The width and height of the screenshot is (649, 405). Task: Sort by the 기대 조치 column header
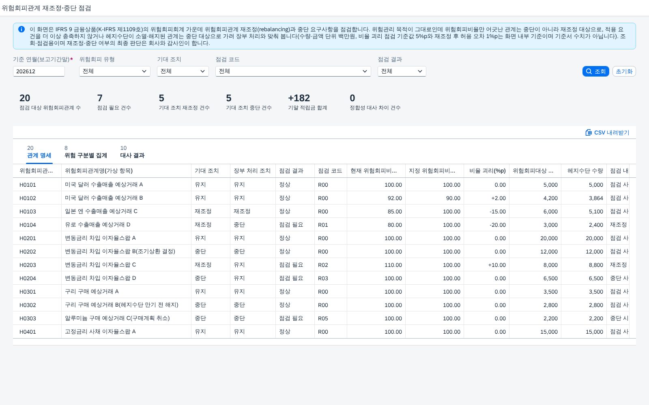(211, 171)
